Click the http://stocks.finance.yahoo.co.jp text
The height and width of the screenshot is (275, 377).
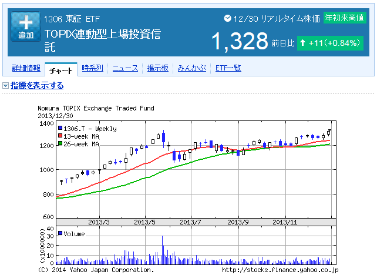tap(280, 270)
